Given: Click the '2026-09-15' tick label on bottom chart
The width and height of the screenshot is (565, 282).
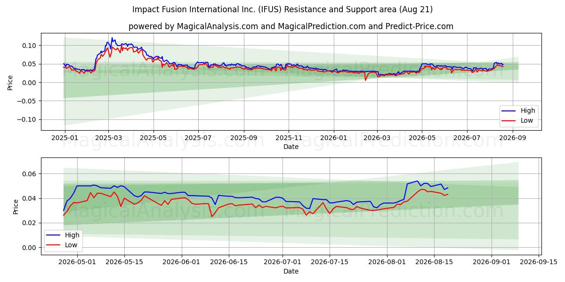Looking at the screenshot, I should coord(539,262).
